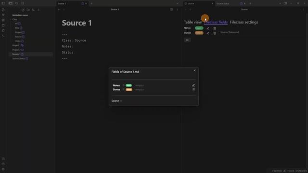
Task: Open tab list dropdown in left pane
Action: click(178, 3)
